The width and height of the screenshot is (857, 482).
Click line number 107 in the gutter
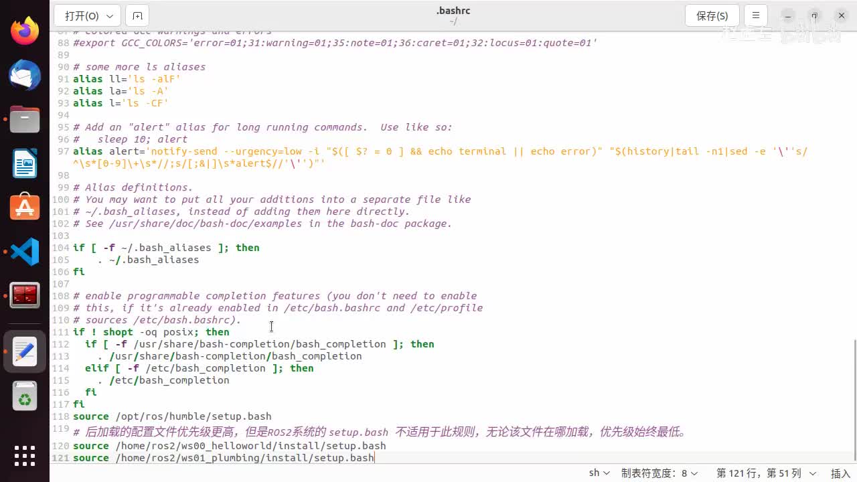pos(60,284)
